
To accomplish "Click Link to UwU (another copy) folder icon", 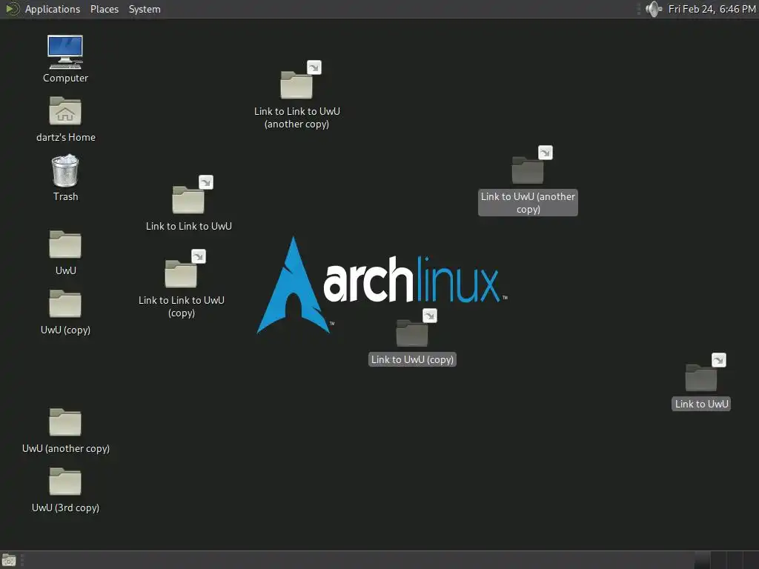I will (x=528, y=170).
